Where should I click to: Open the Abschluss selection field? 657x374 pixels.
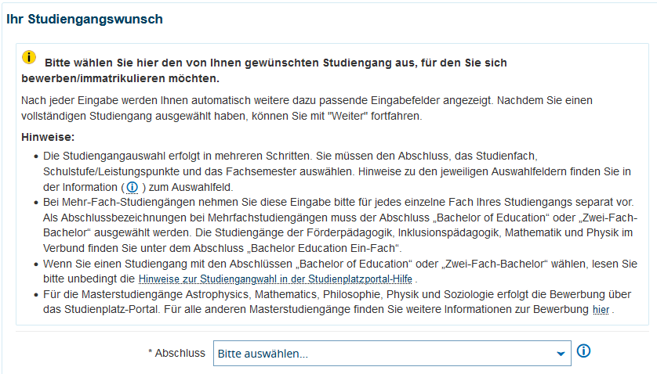tap(384, 354)
